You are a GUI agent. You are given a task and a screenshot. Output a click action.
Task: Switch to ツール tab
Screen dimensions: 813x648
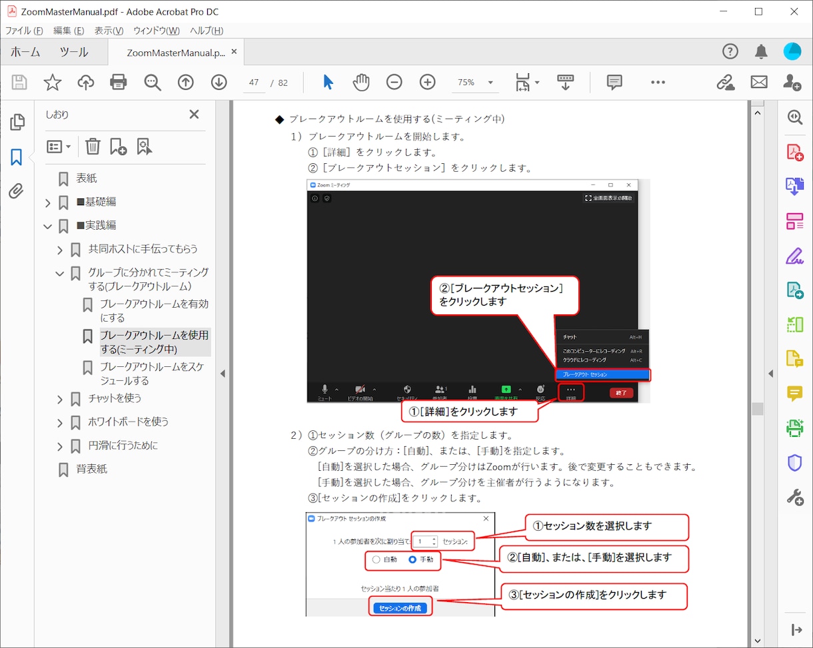(x=73, y=52)
